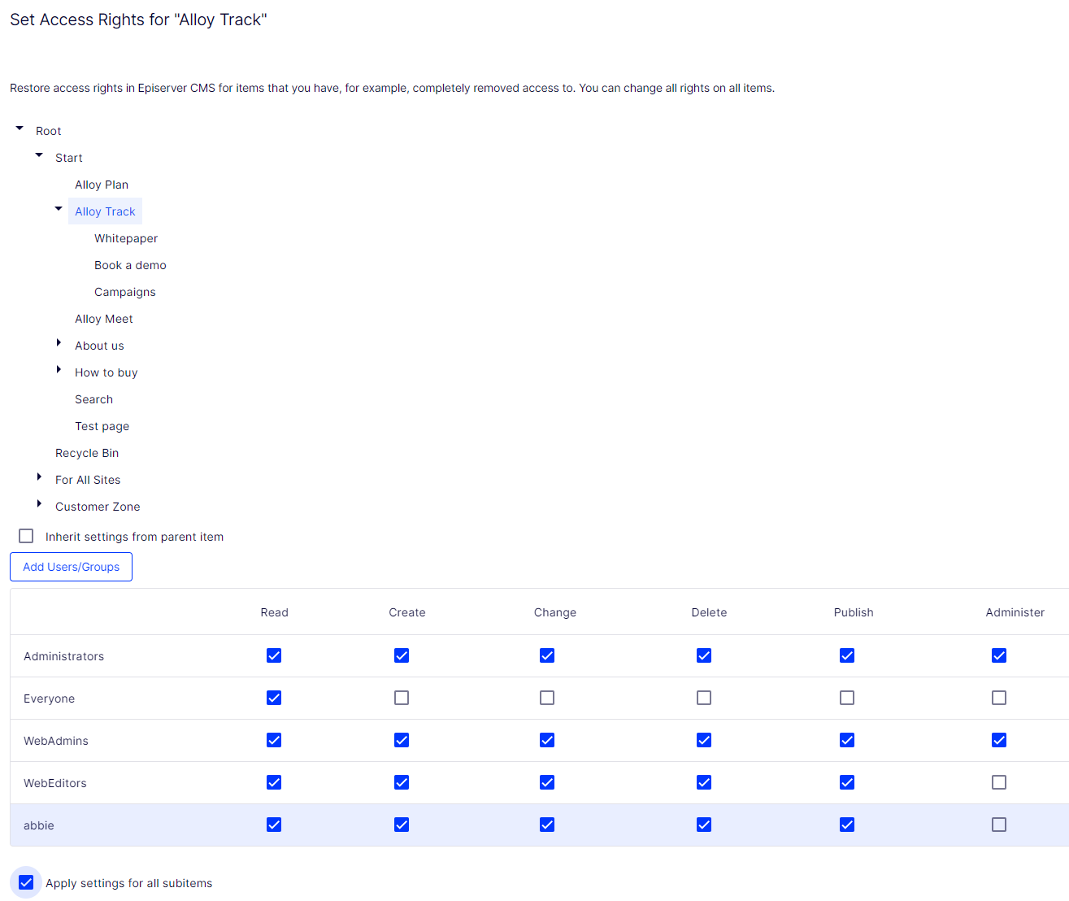This screenshot has width=1069, height=901.
Task: Click the Administer column header
Action: (1015, 612)
